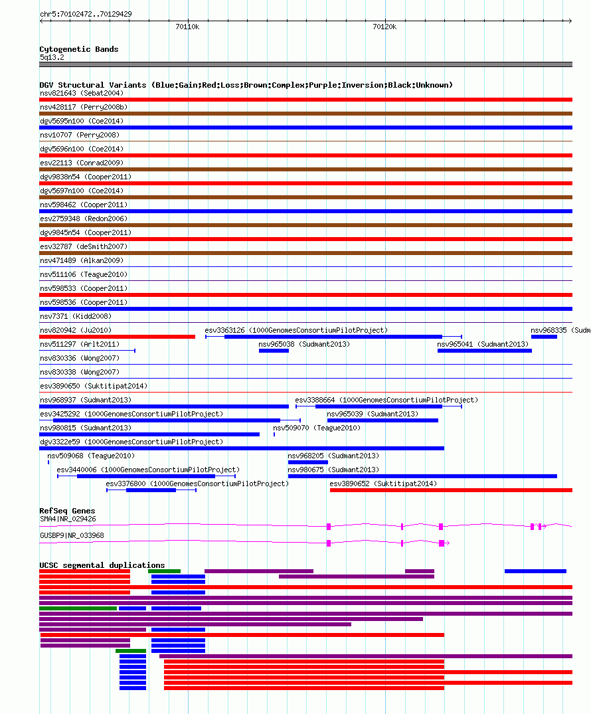Click the nsv821643 (Sebat2004) variant label
This screenshot has width=591, height=714.
[82, 93]
